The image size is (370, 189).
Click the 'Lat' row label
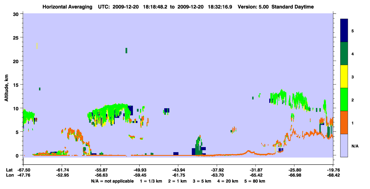pyautogui.click(x=9, y=170)
